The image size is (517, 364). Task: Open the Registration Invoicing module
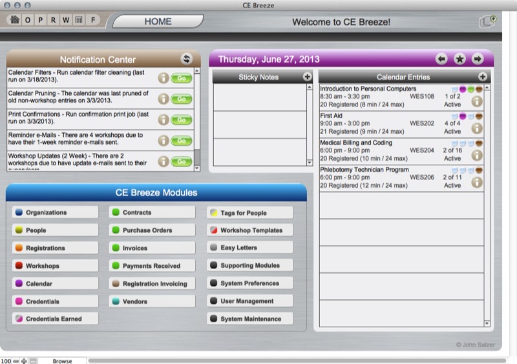pos(152,283)
